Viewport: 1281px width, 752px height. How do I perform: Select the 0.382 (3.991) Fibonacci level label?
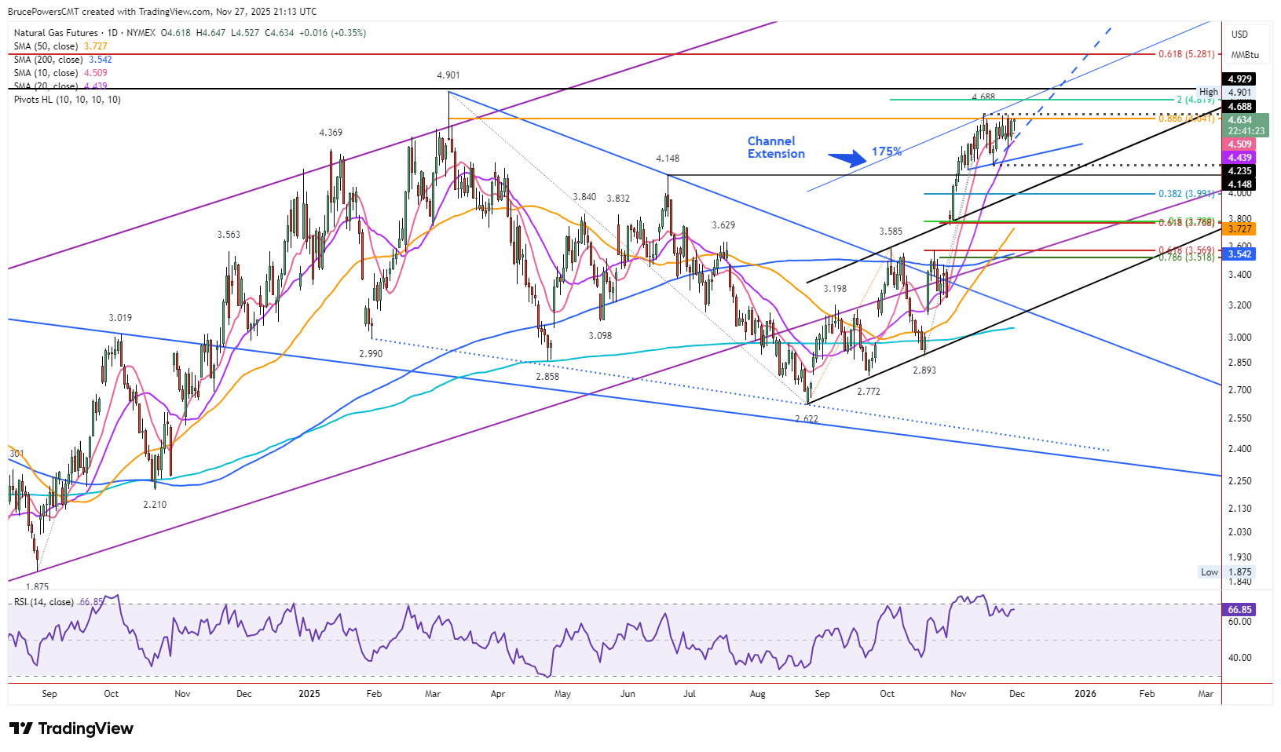click(x=1186, y=194)
